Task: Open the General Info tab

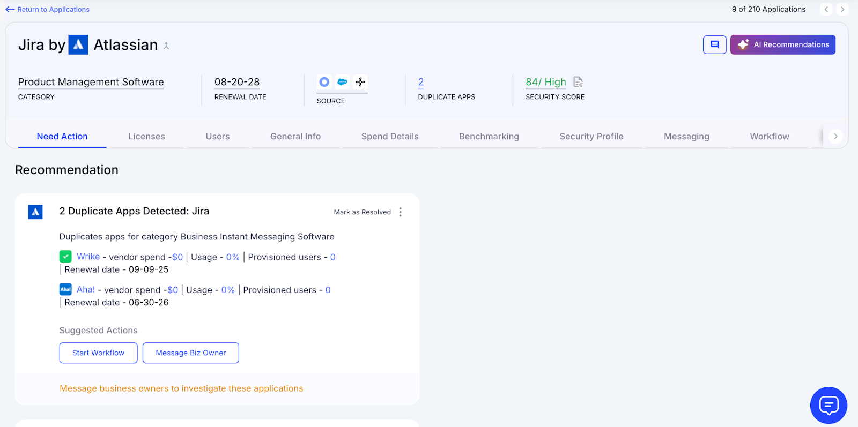Action: [x=295, y=136]
